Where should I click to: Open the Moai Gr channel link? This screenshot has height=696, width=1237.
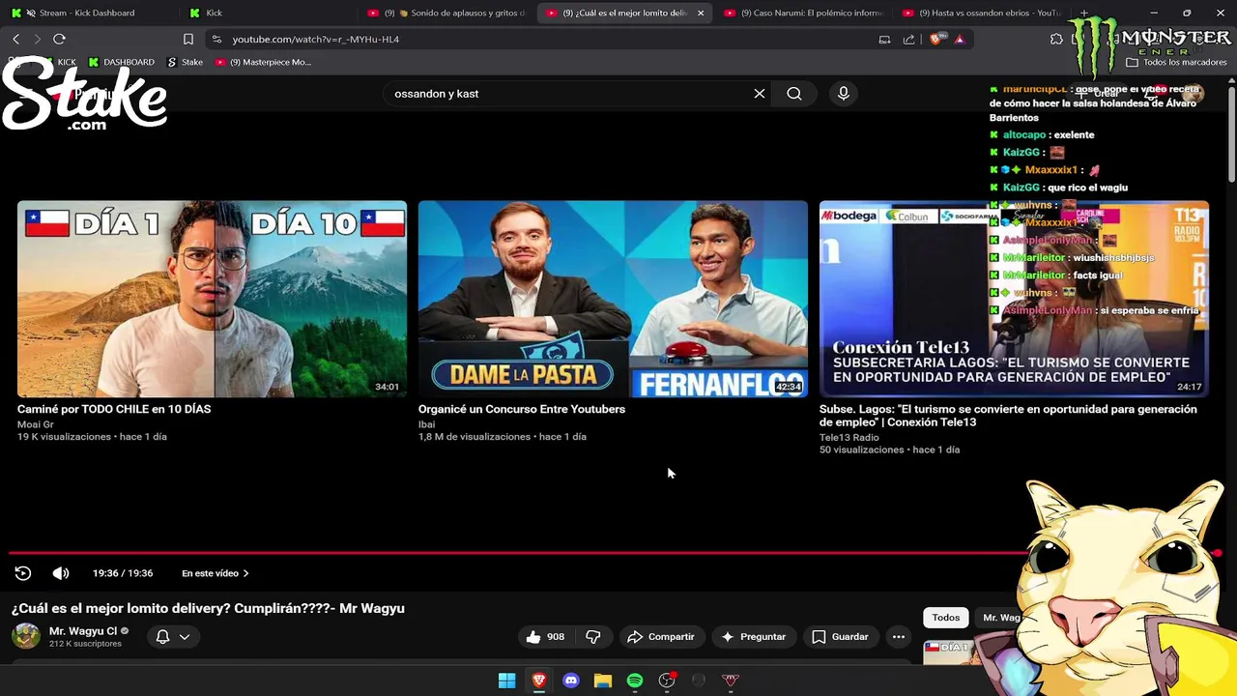pyautogui.click(x=36, y=424)
